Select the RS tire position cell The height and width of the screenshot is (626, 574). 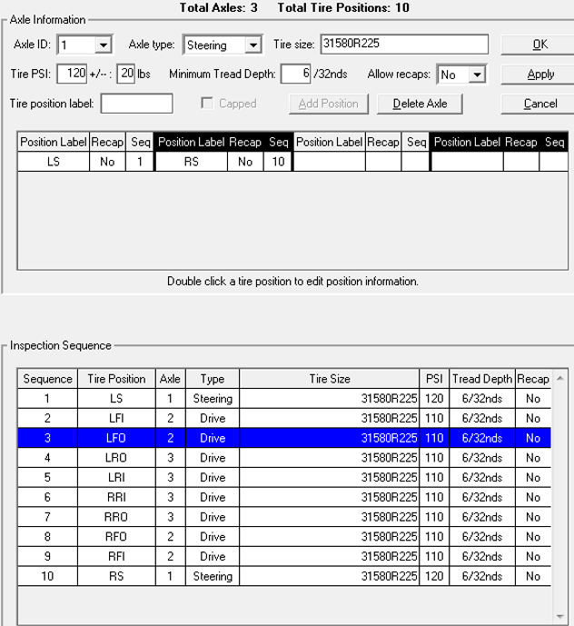click(191, 162)
